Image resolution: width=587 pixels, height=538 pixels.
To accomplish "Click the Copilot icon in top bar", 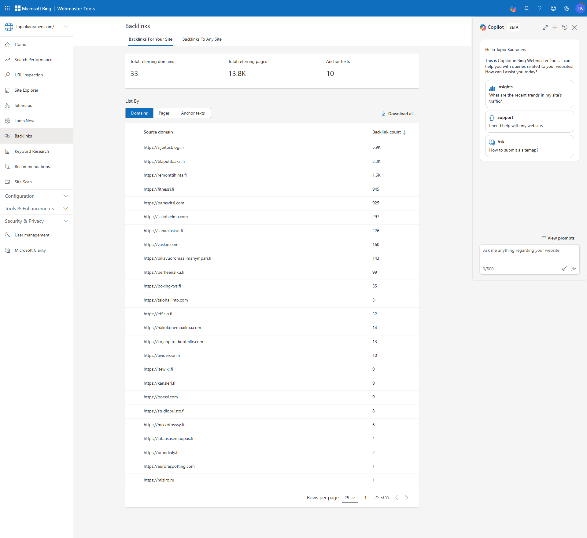I will point(513,9).
